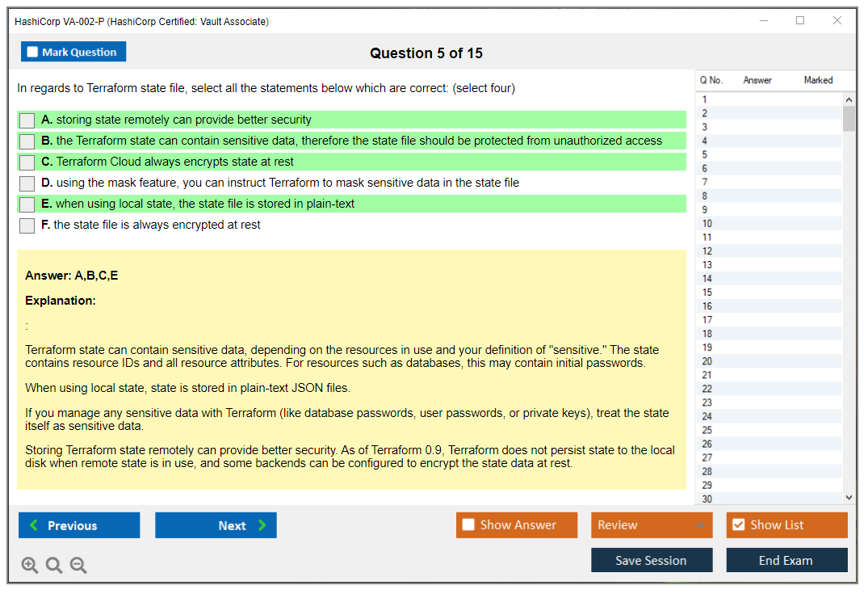Go to the Next question

click(216, 525)
